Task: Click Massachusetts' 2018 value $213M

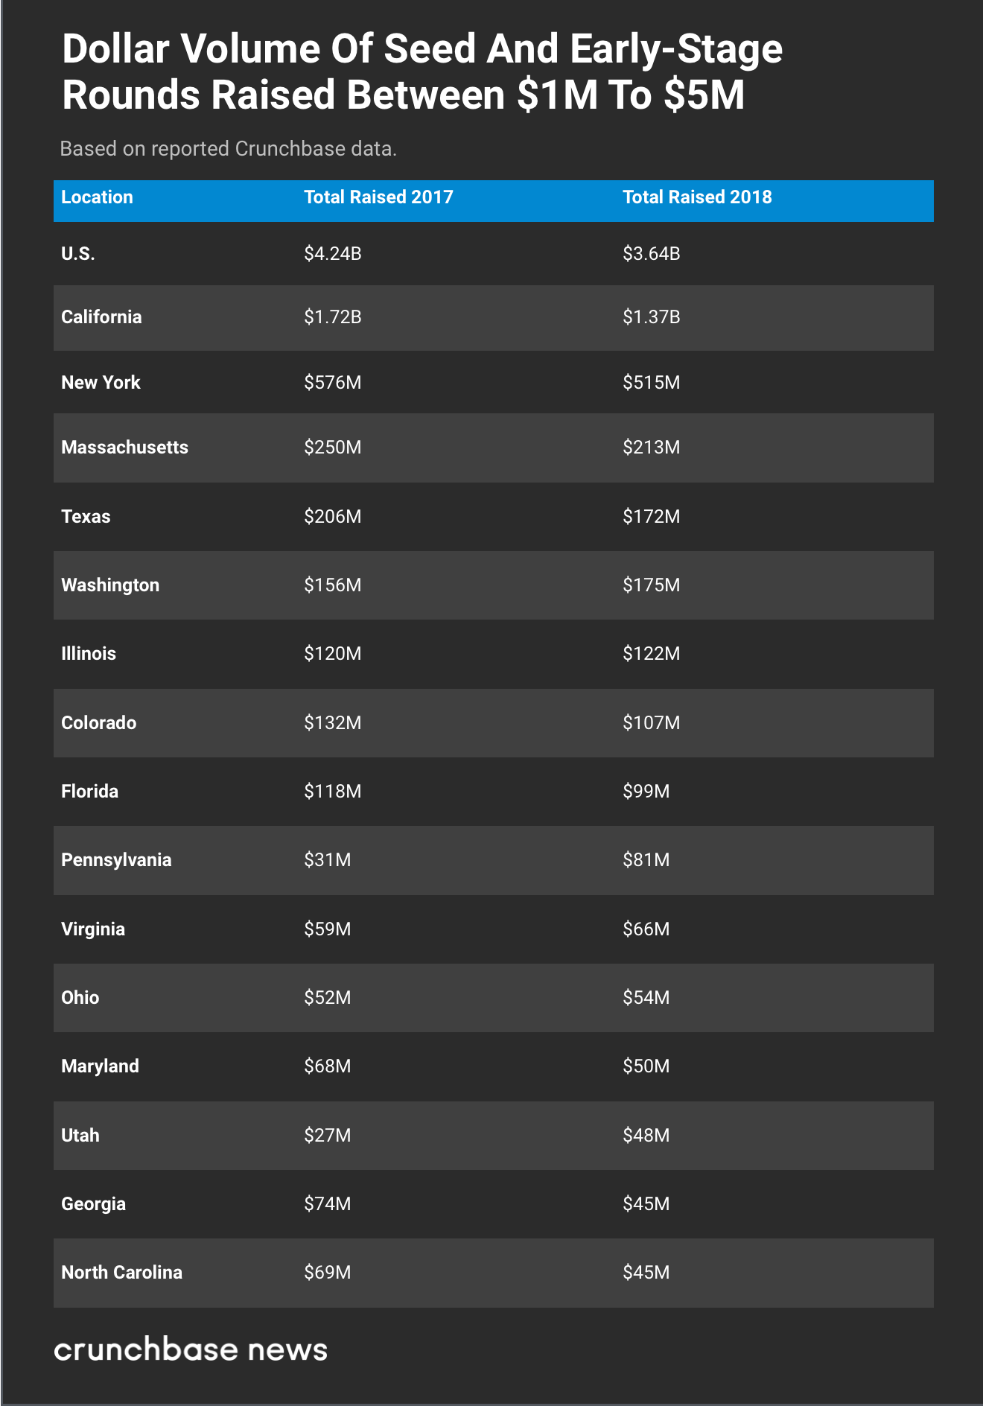Action: pos(651,448)
